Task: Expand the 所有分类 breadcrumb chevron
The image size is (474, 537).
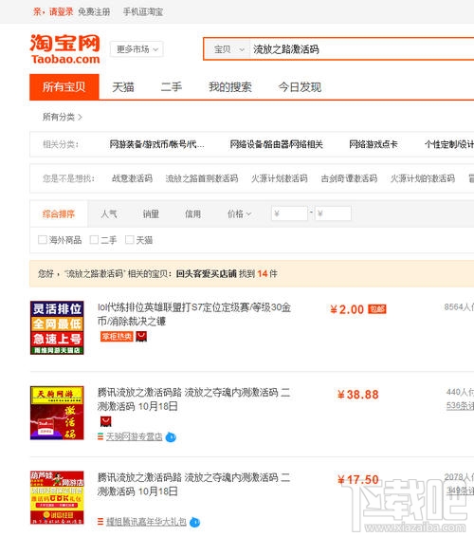Action: (x=80, y=117)
